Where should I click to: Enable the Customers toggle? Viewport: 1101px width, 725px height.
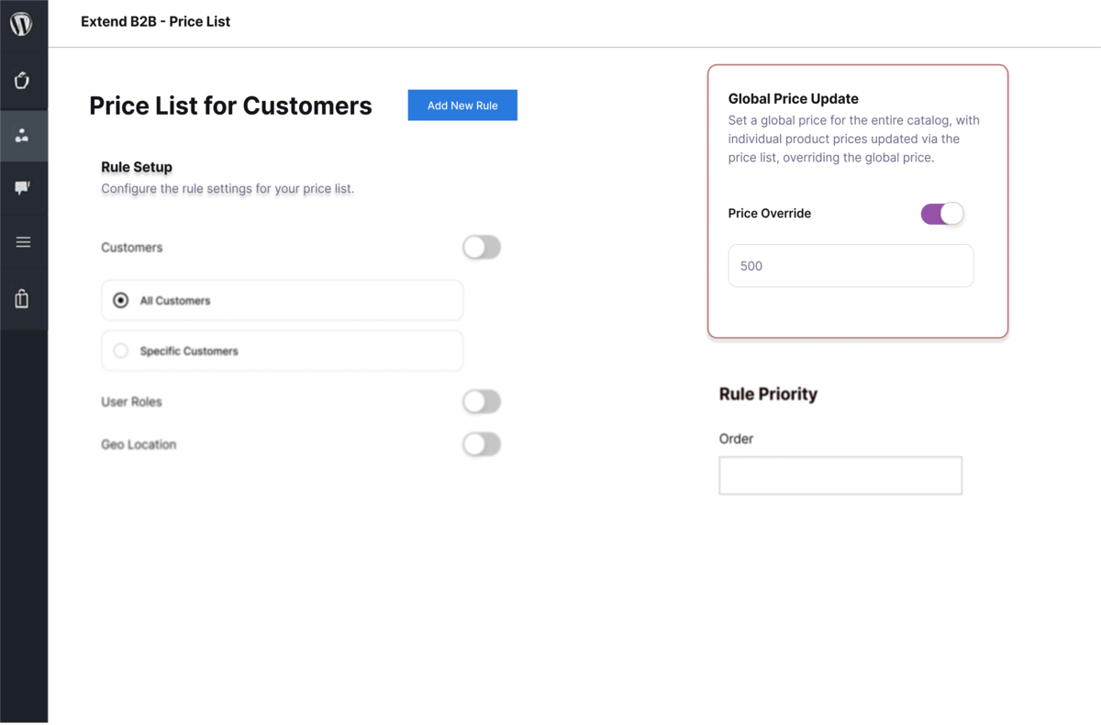[481, 247]
